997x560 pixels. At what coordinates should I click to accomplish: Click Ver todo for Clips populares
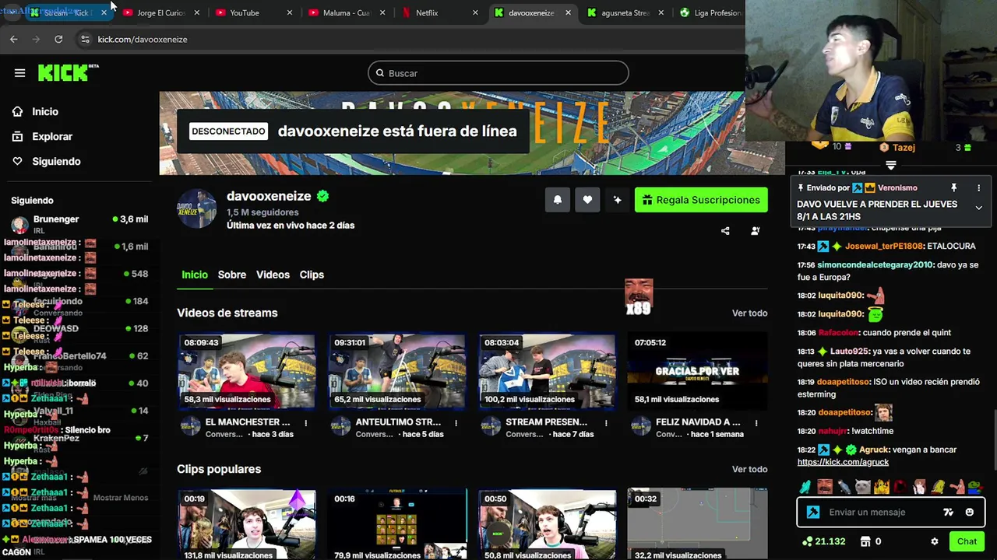tap(749, 469)
